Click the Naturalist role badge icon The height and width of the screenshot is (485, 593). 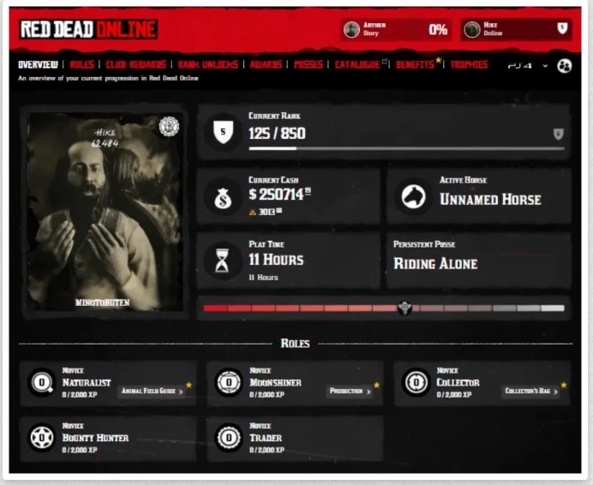pyautogui.click(x=42, y=382)
